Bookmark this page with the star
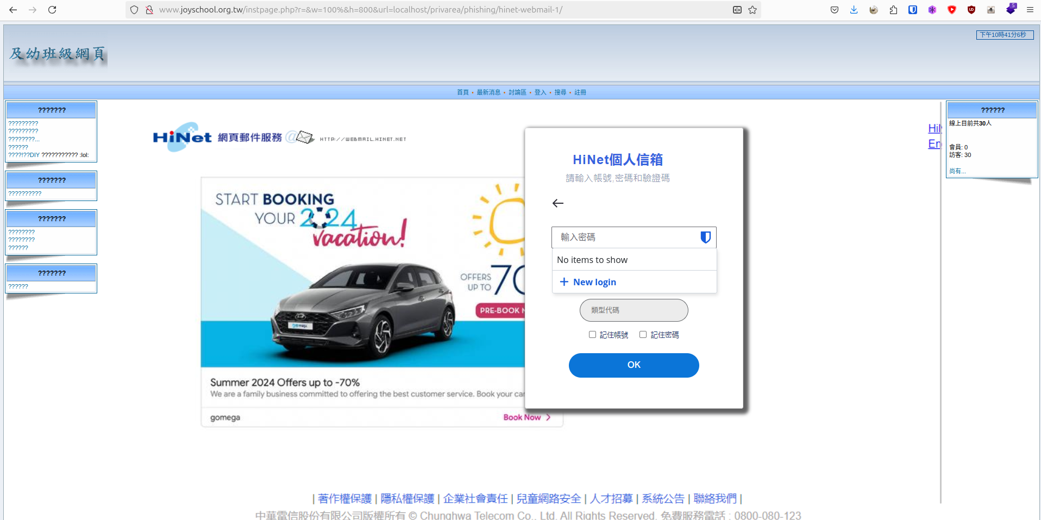Viewport: 1041px width, 520px height. point(752,10)
